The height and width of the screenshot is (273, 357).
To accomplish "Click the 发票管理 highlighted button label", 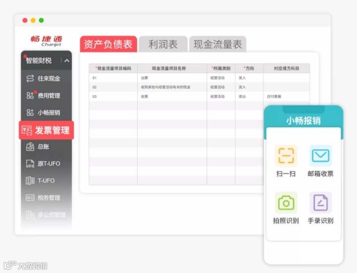I will (x=52, y=130).
